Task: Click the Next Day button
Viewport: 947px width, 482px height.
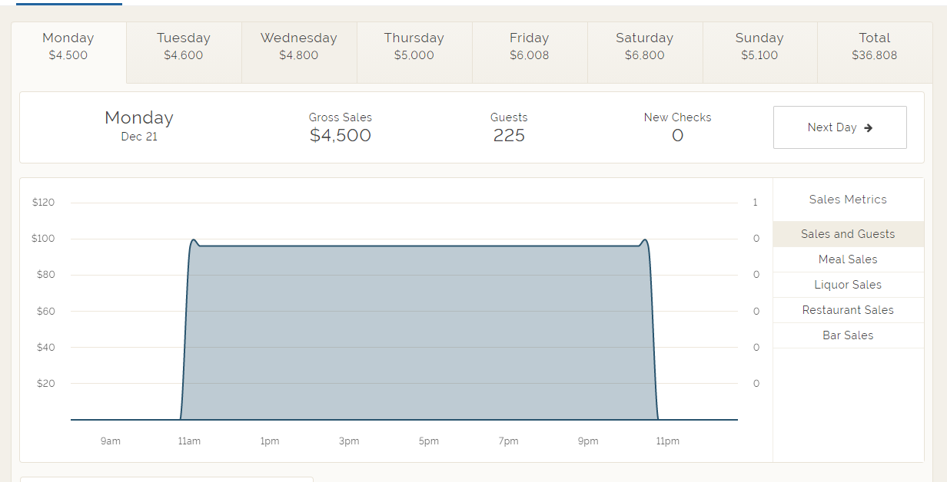Action: 839,127
